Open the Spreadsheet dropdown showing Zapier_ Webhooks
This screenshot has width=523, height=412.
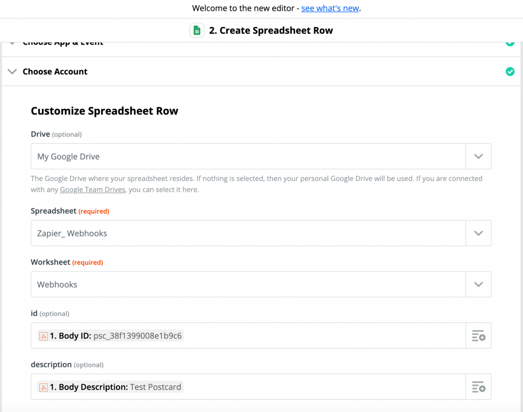(479, 233)
